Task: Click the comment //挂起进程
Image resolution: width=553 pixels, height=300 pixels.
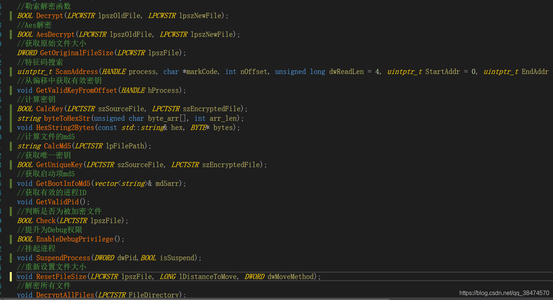Action: coord(36,248)
